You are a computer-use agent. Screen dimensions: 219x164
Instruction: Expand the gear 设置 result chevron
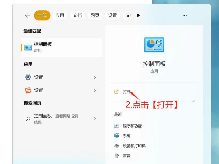click(x=95, y=77)
